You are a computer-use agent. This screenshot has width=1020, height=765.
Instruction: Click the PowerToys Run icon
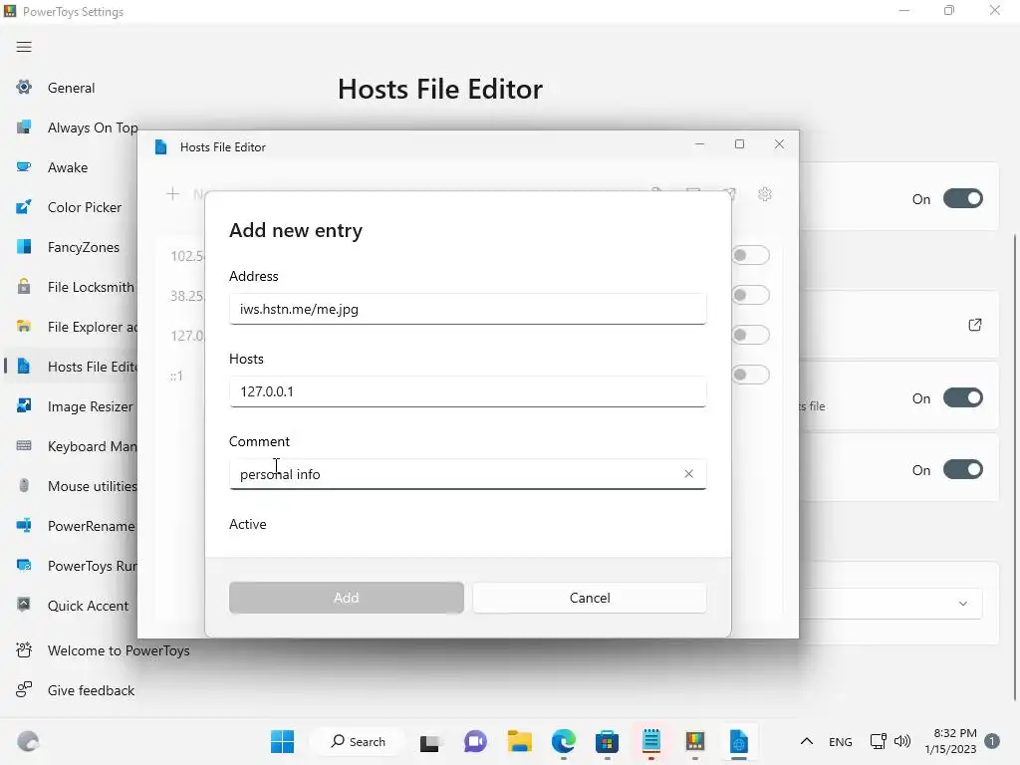[x=24, y=566]
